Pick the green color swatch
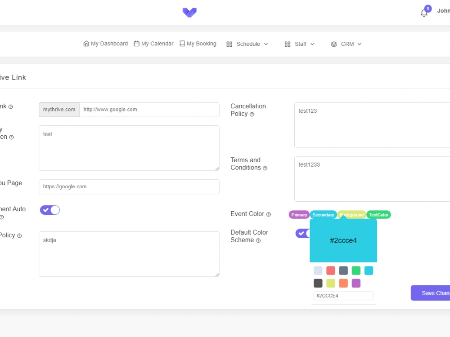Screen dimensions: 450x337 click(356, 270)
